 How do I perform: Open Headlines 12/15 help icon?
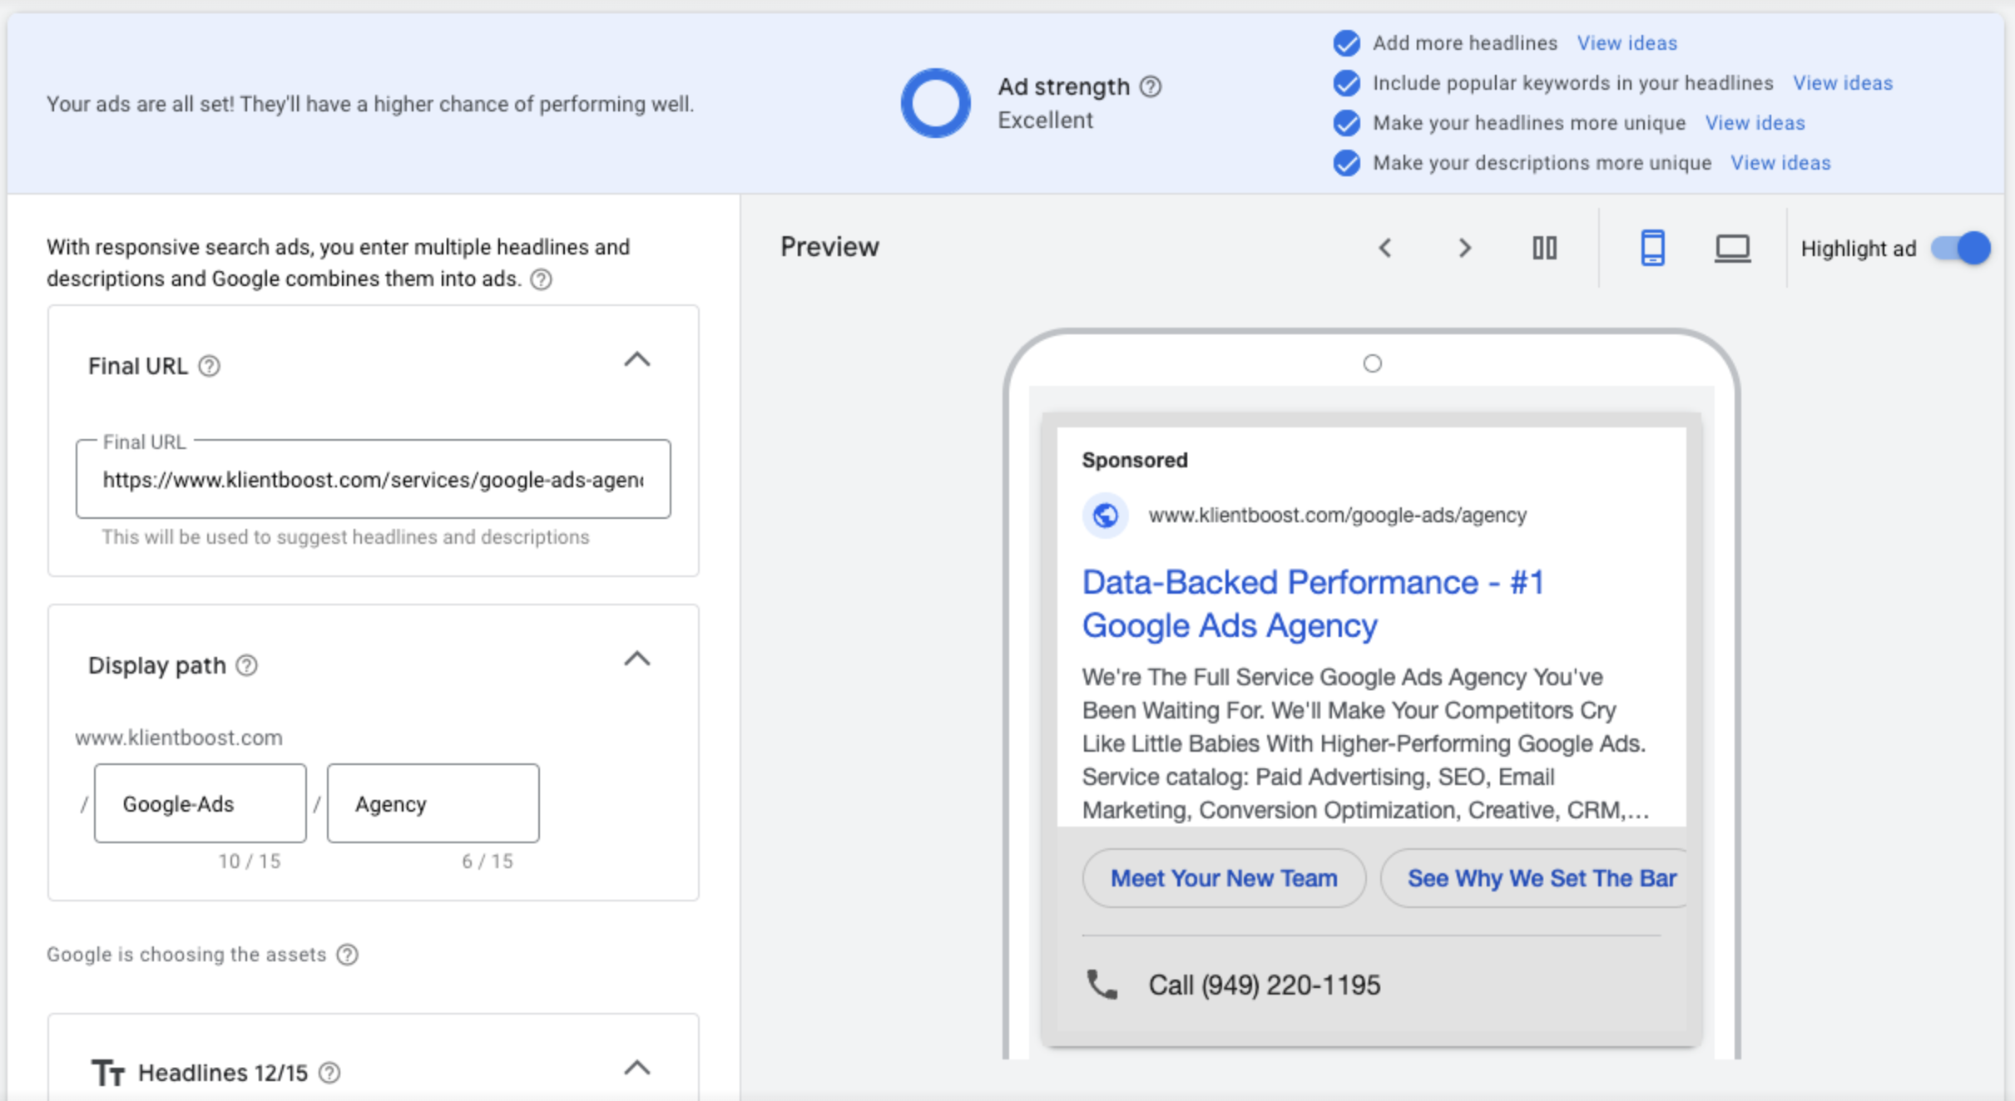[x=330, y=1073]
